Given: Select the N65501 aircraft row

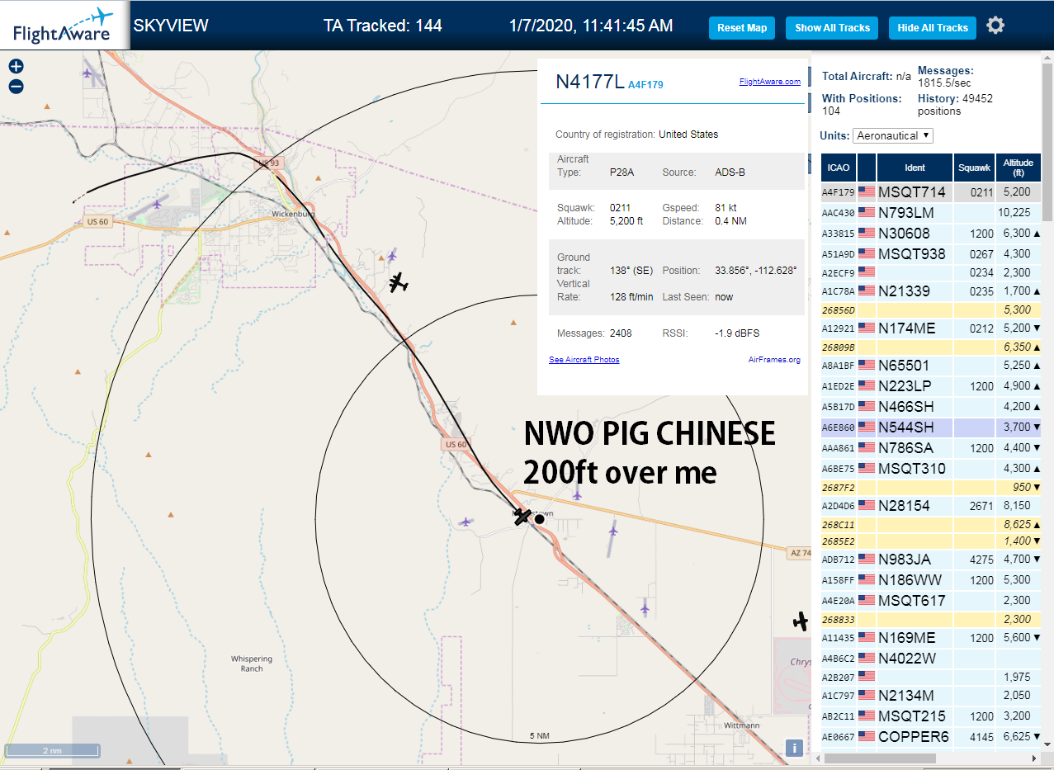Looking at the screenshot, I should point(931,365).
